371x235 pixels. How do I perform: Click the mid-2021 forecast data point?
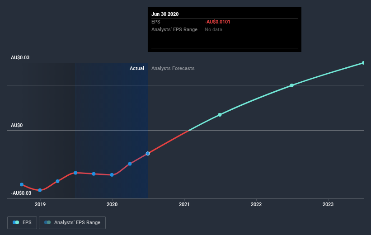tap(220, 115)
